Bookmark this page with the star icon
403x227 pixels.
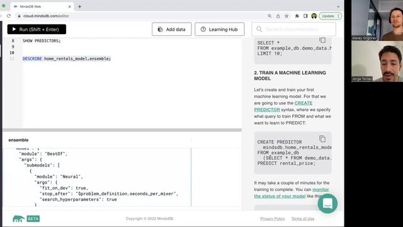pos(287,16)
